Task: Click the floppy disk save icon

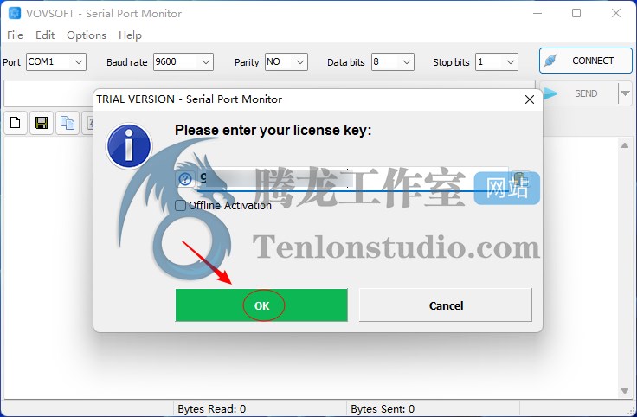Action: click(x=42, y=123)
